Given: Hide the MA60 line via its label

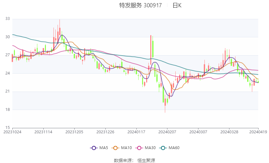Looking at the screenshot, I should click(174, 148).
